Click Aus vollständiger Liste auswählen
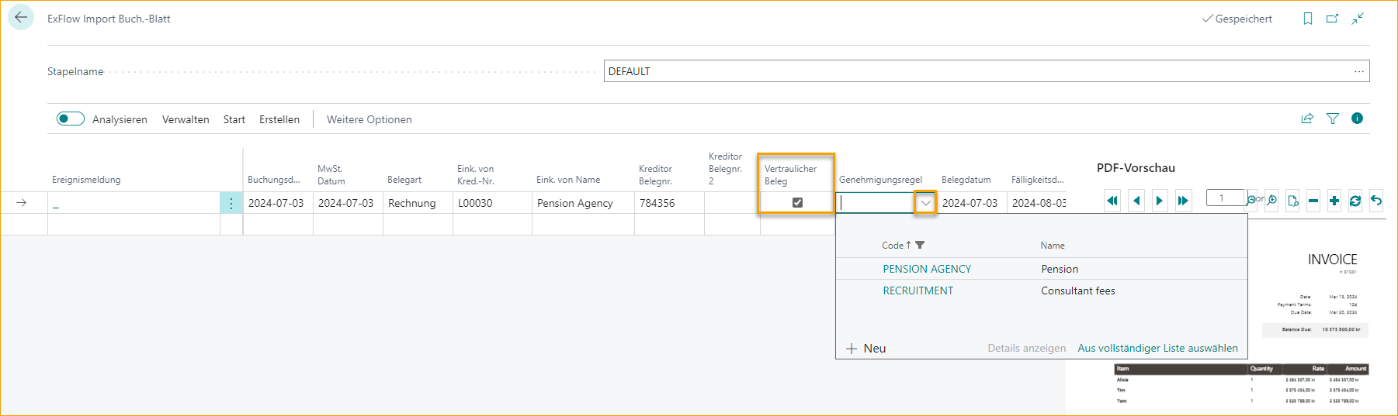Image resolution: width=1398 pixels, height=416 pixels. pos(1157,348)
